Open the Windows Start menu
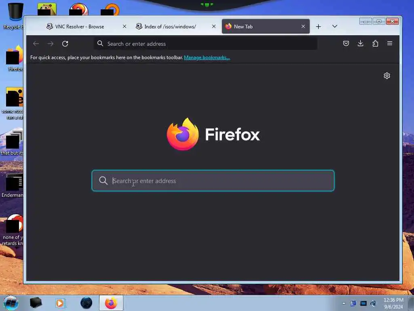 pyautogui.click(x=11, y=303)
